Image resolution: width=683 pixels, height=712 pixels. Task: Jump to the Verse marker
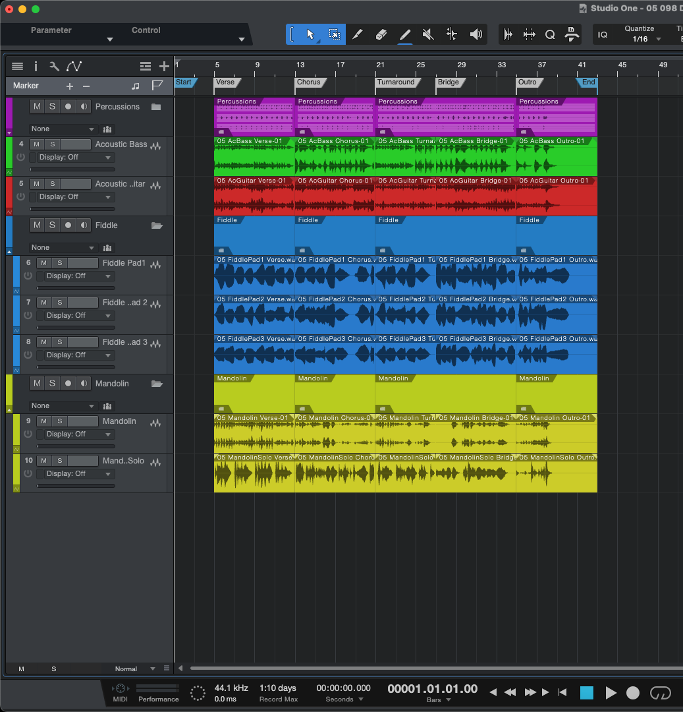[x=226, y=82]
